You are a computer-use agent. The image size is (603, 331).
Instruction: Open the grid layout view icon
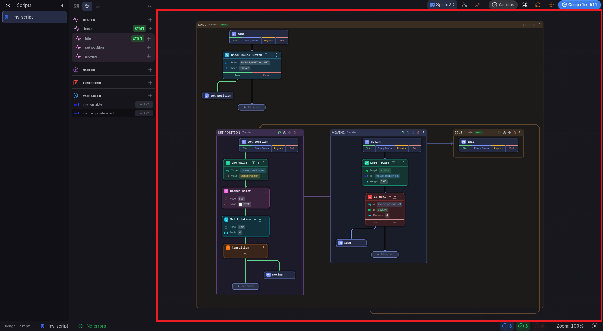[77, 6]
